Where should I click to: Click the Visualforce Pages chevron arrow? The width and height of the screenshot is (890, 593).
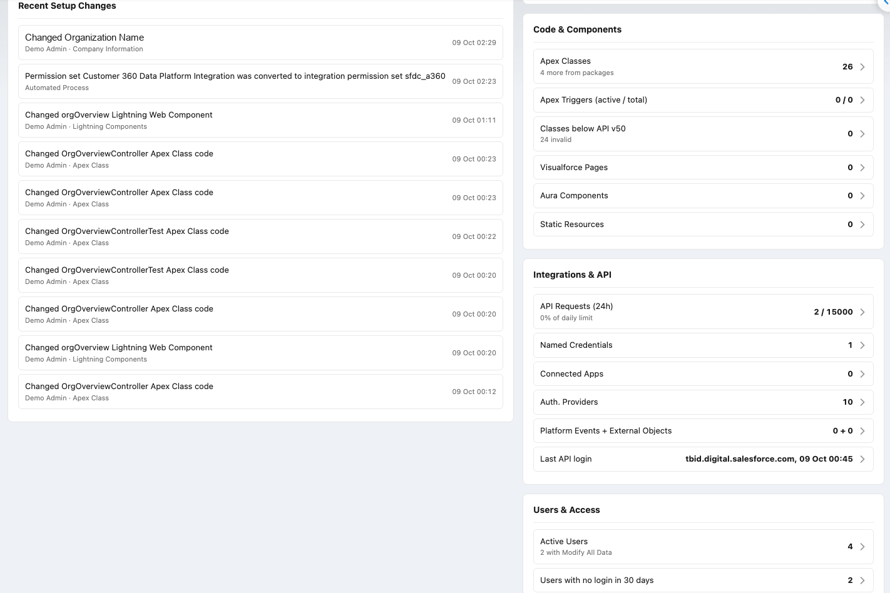862,168
